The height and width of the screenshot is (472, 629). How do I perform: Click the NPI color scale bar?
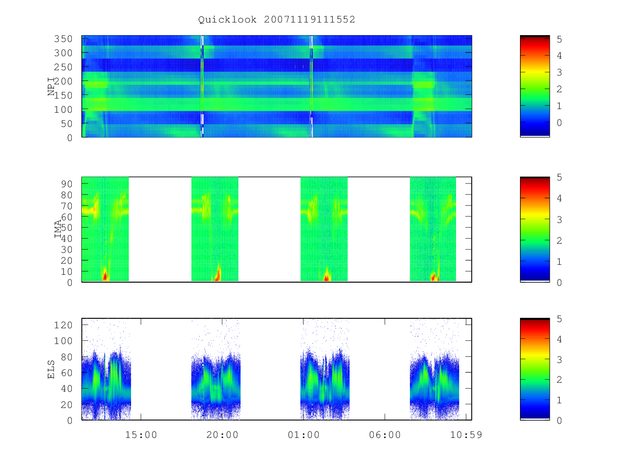click(x=535, y=86)
